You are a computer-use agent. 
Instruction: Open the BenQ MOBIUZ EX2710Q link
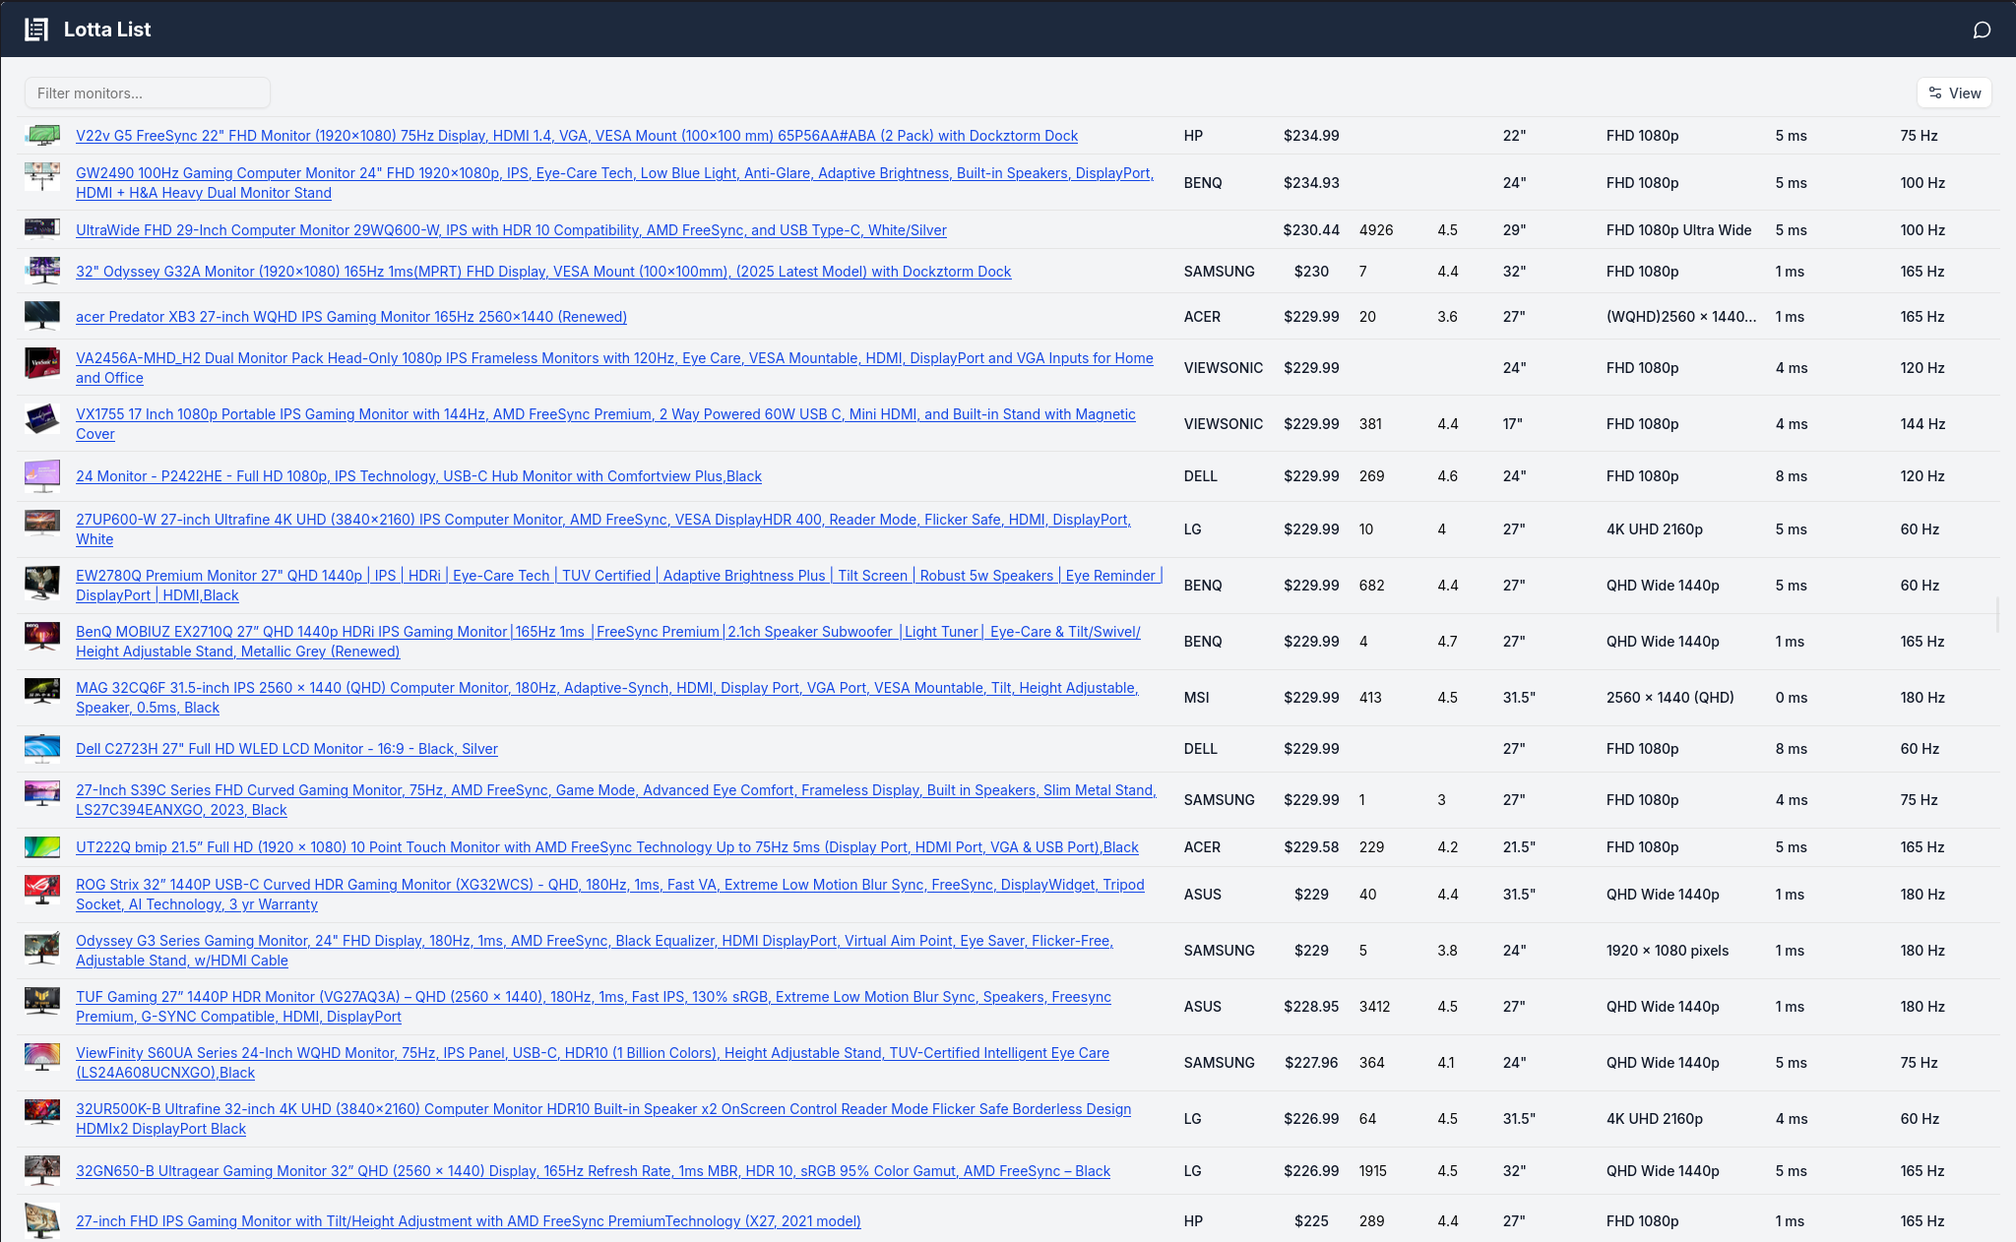608,642
